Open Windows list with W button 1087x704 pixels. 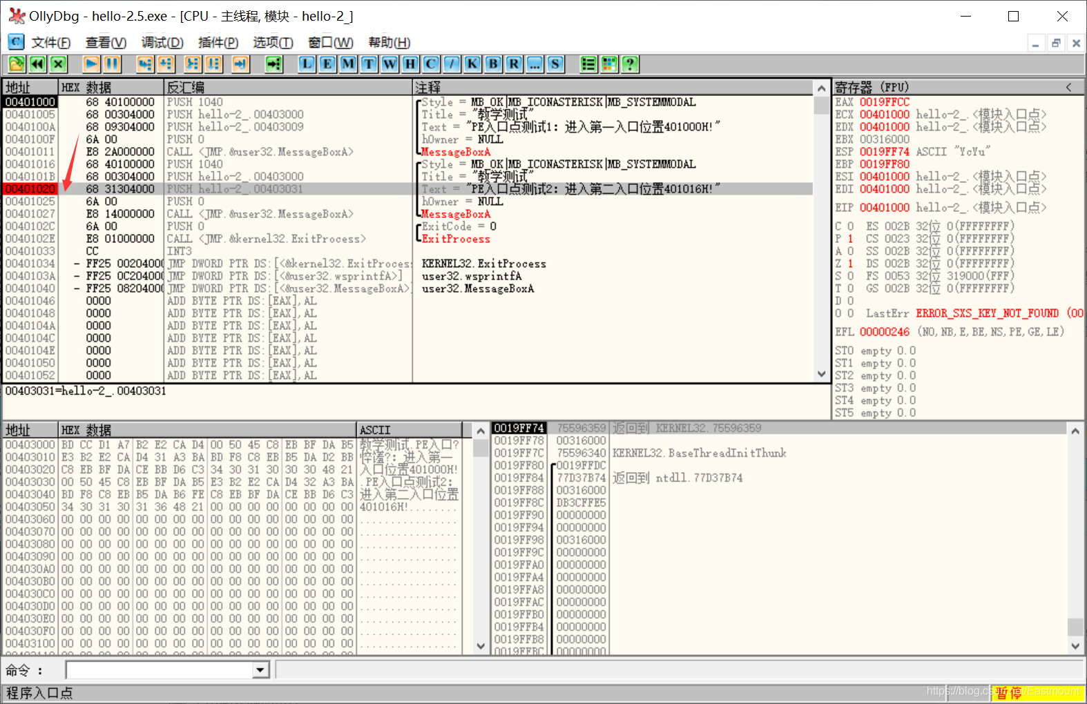coord(389,64)
